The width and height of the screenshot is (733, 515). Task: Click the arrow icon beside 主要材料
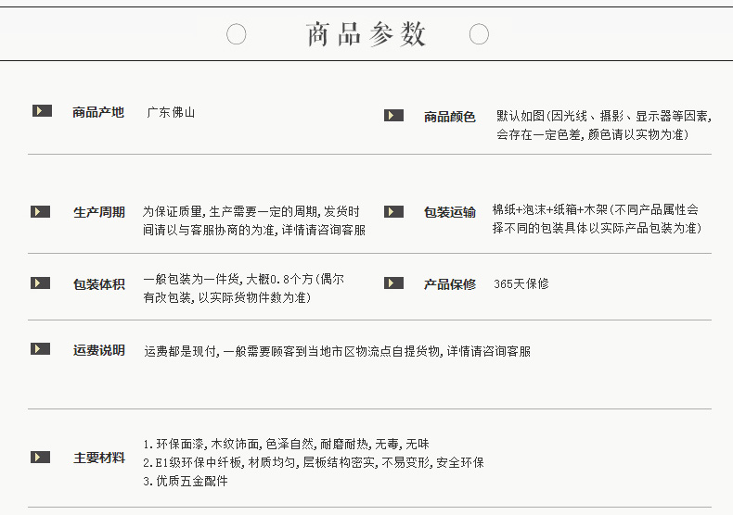40,458
